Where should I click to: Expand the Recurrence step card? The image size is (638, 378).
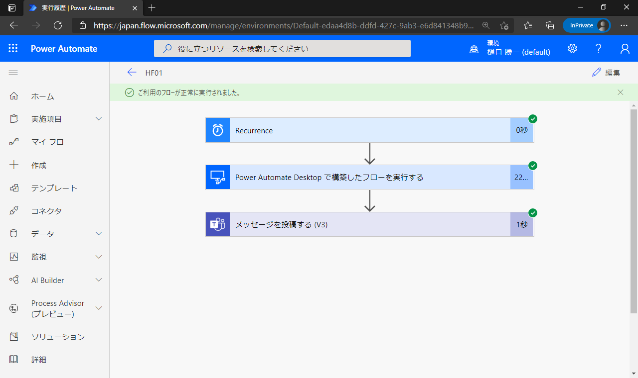click(369, 130)
